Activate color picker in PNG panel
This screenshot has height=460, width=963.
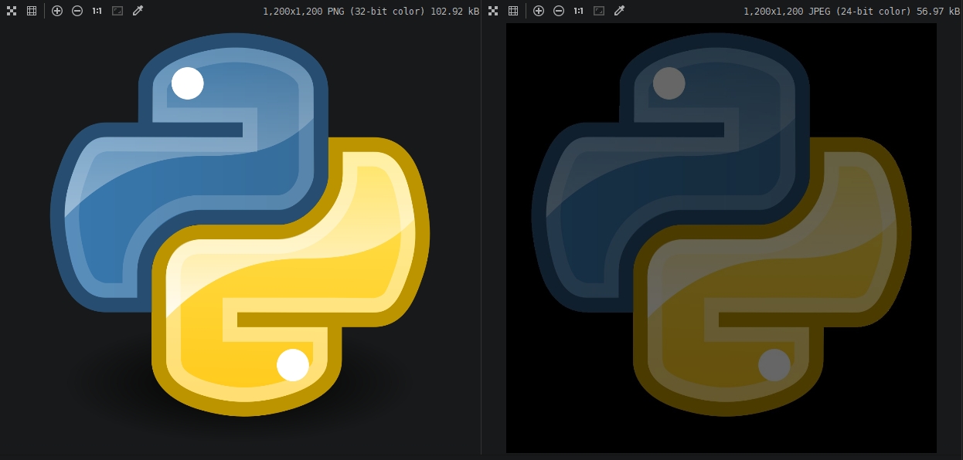coord(138,11)
